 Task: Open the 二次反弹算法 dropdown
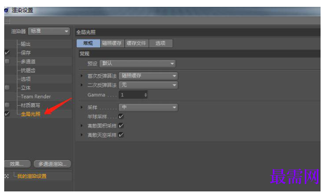(148, 85)
